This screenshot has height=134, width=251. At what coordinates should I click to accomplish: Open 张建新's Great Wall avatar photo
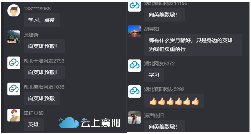[x=14, y=37]
